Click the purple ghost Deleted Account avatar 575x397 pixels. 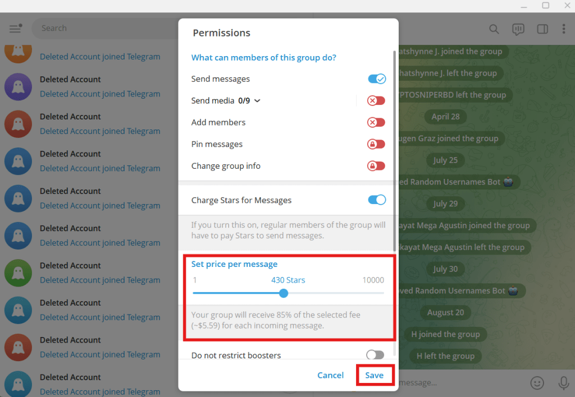[18, 87]
